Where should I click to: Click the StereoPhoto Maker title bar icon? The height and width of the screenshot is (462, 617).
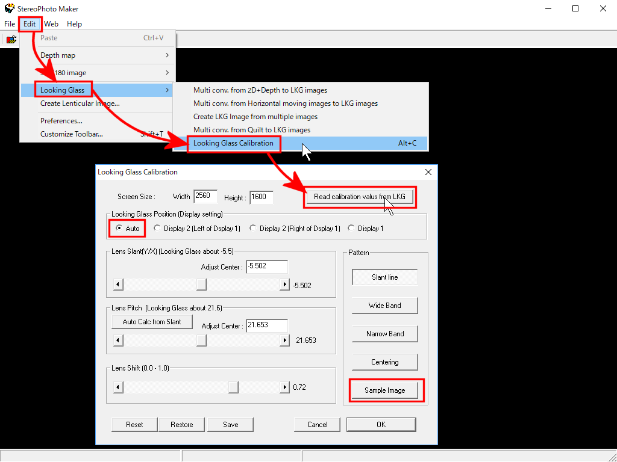coord(9,9)
